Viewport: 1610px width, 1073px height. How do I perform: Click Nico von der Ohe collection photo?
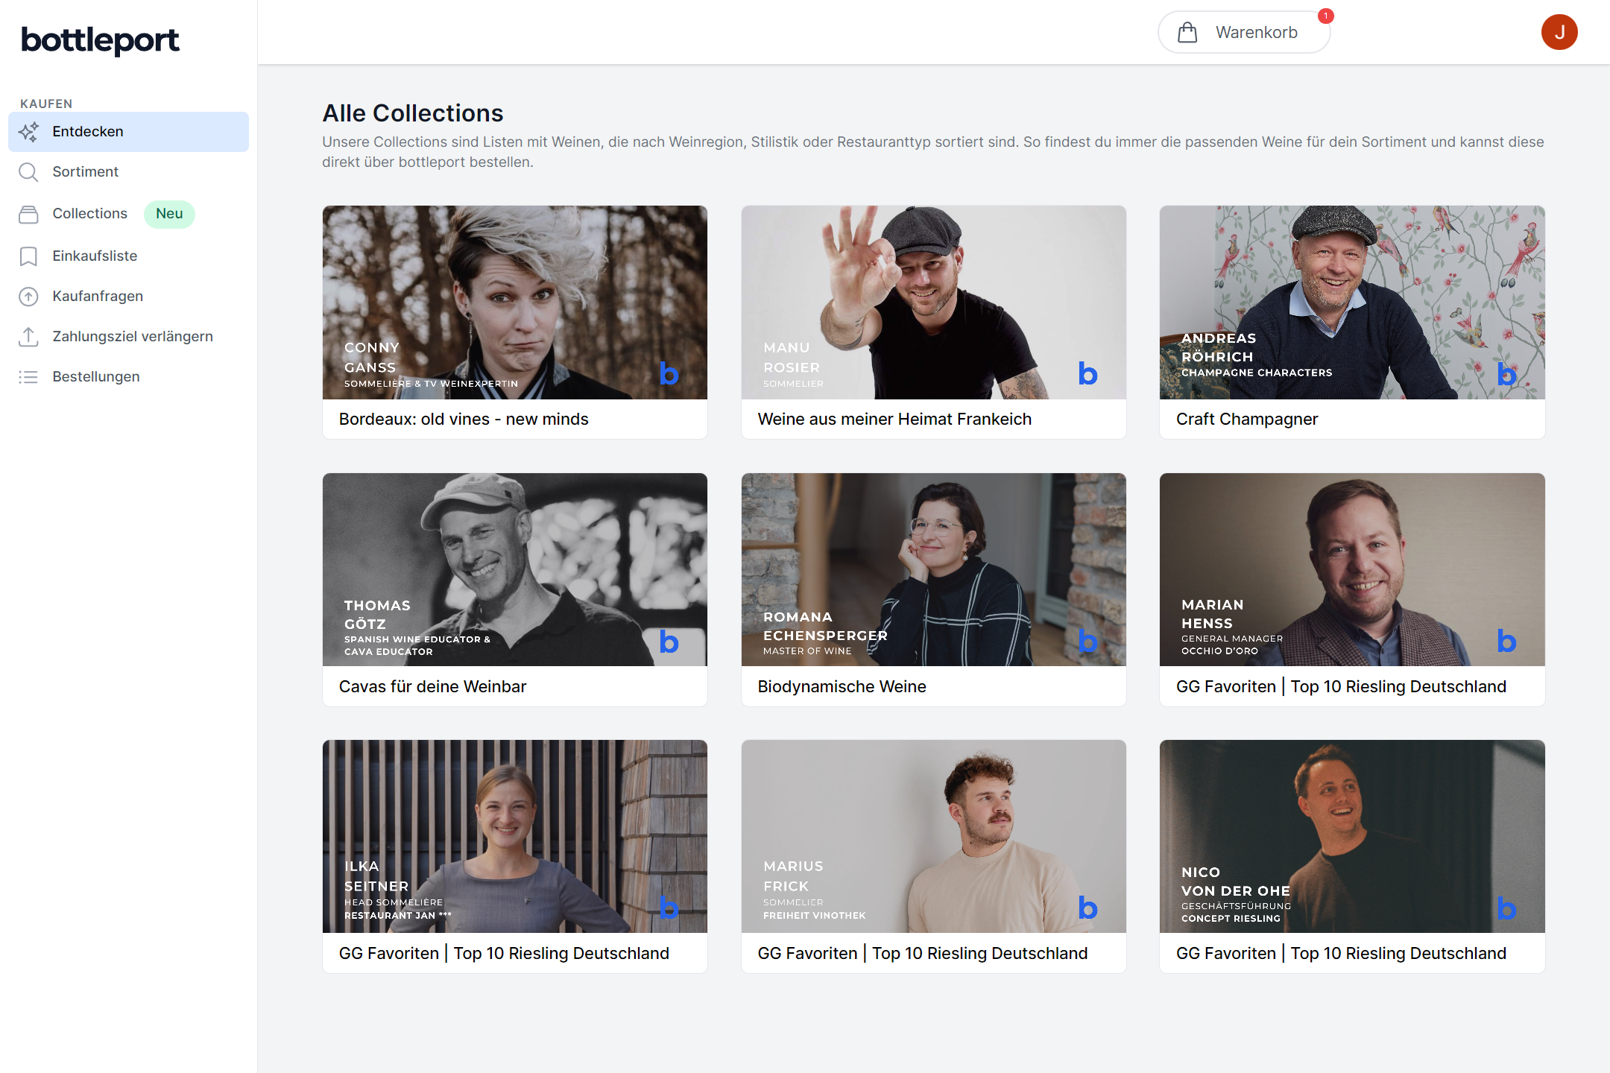[1352, 836]
